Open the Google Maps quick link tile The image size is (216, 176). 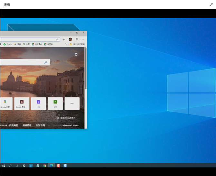[6, 103]
